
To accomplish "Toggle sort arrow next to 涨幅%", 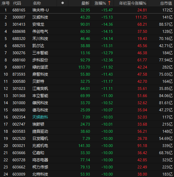I will (109, 3).
